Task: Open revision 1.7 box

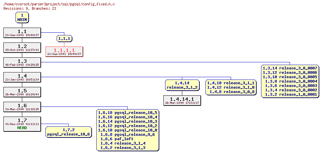Action: tap(22, 124)
